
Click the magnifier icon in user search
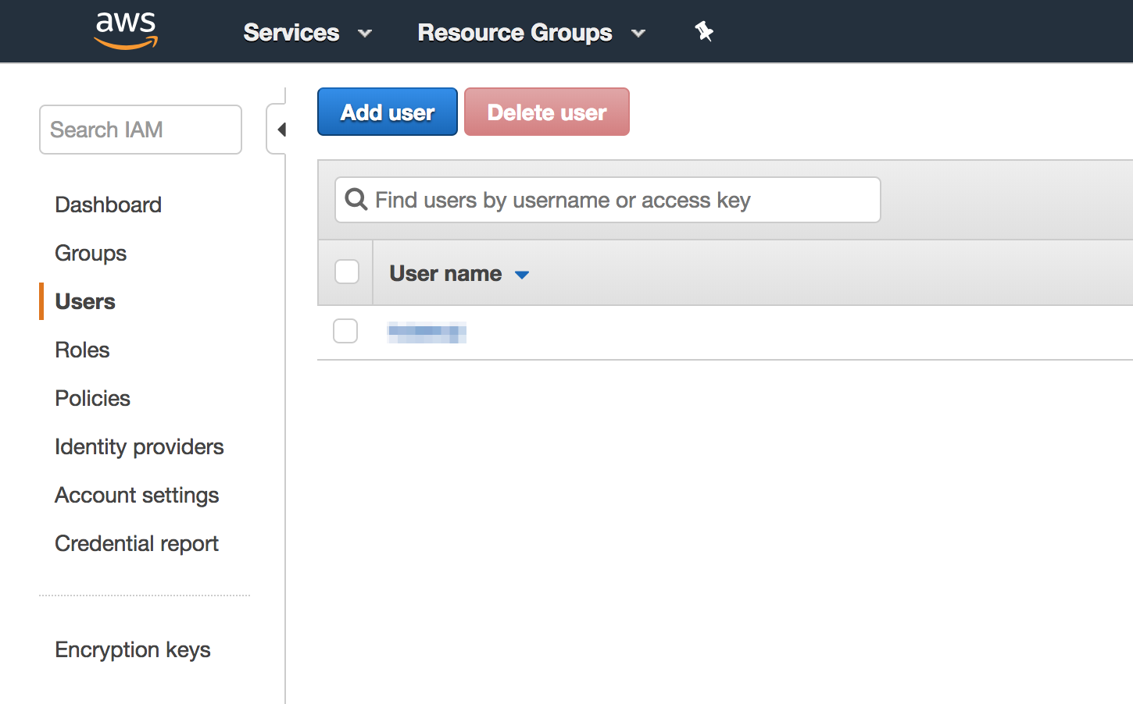(x=356, y=200)
